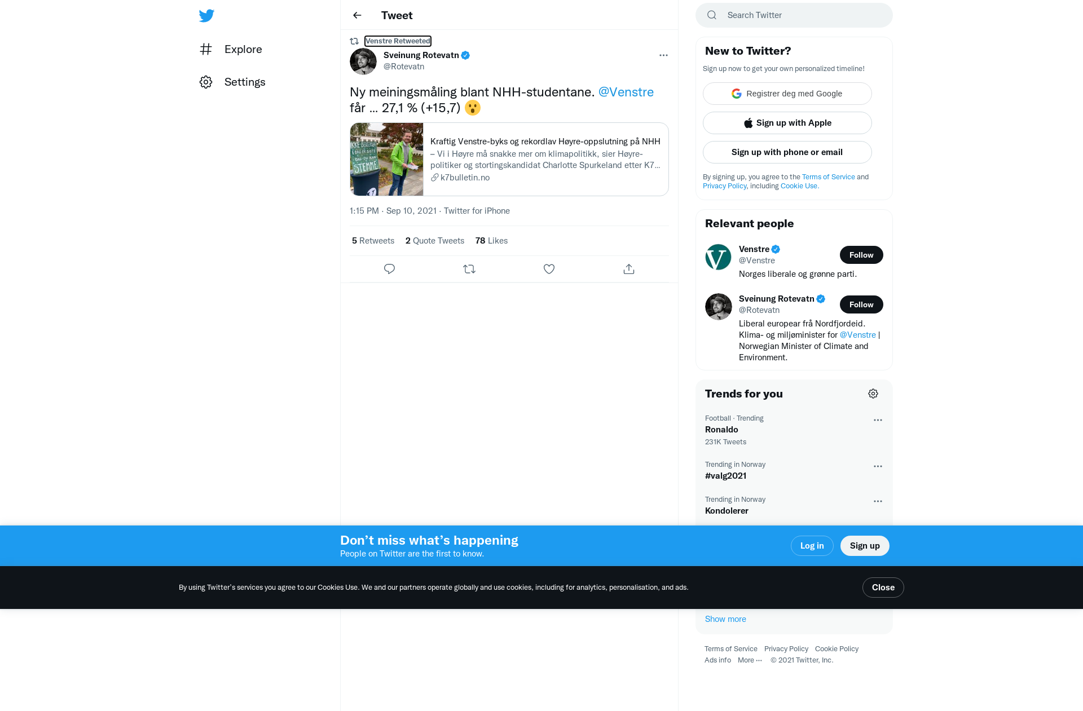Screen dimensions: 1083x711
Task: Follow the Venstre account
Action: [861, 255]
